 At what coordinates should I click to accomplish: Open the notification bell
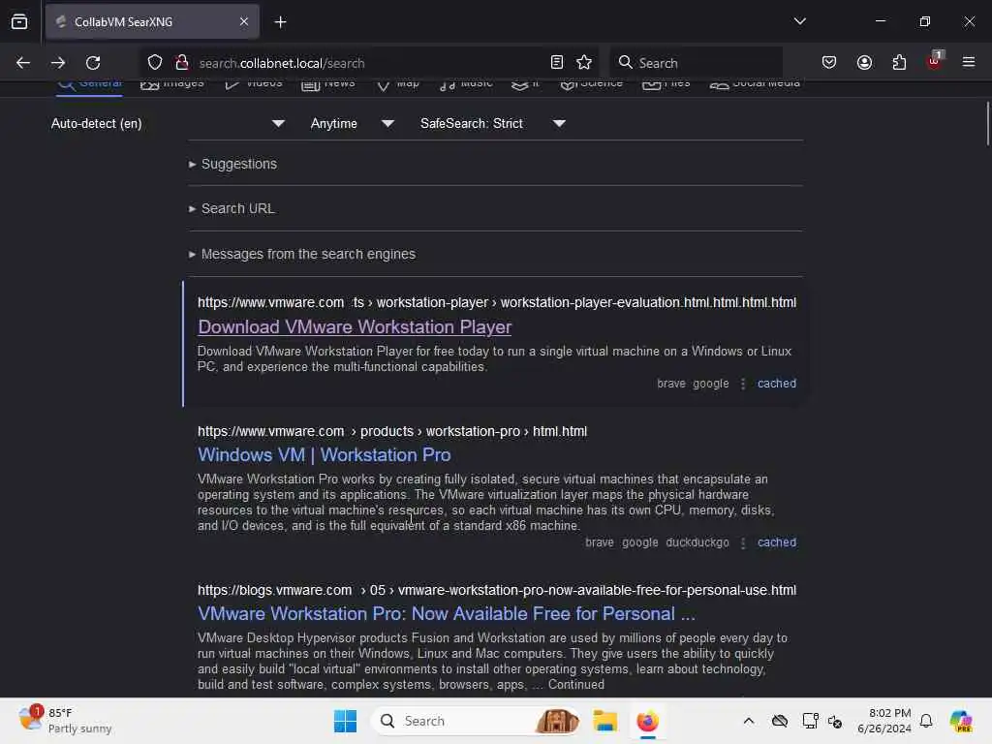pos(926,721)
